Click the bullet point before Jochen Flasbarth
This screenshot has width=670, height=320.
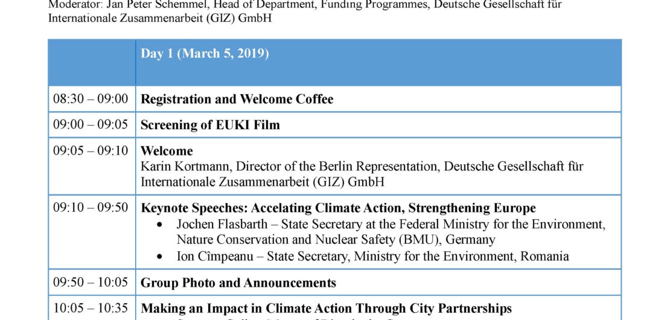pyautogui.click(x=159, y=225)
